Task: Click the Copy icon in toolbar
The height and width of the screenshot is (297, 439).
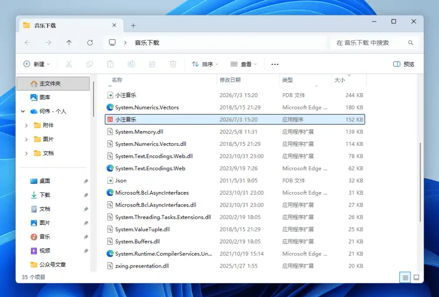Action: pyautogui.click(x=90, y=64)
